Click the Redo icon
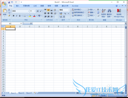Viewport: 128px width, 98px height. point(16,2)
